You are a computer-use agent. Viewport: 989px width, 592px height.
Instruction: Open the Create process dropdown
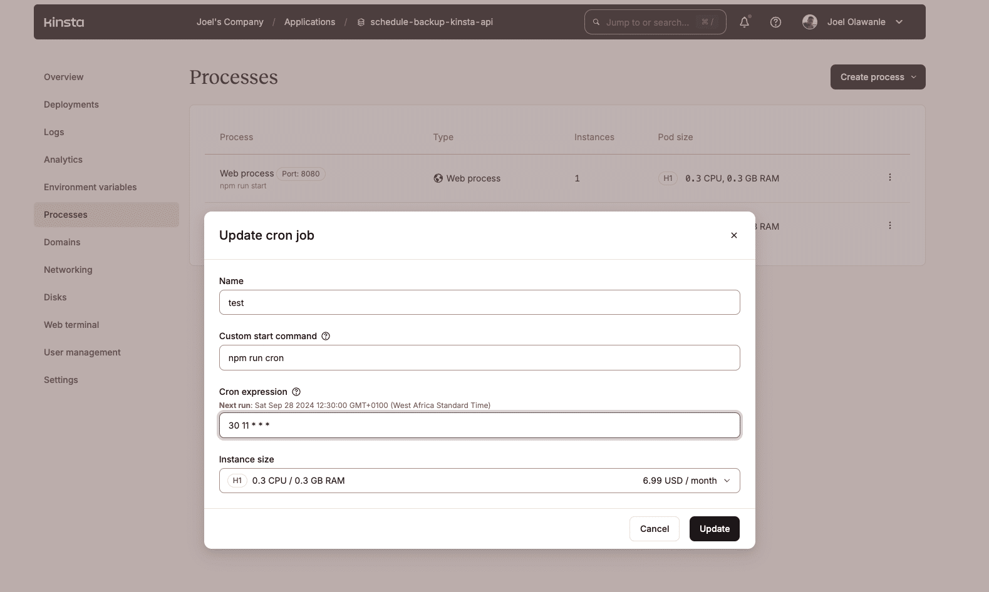click(x=878, y=77)
